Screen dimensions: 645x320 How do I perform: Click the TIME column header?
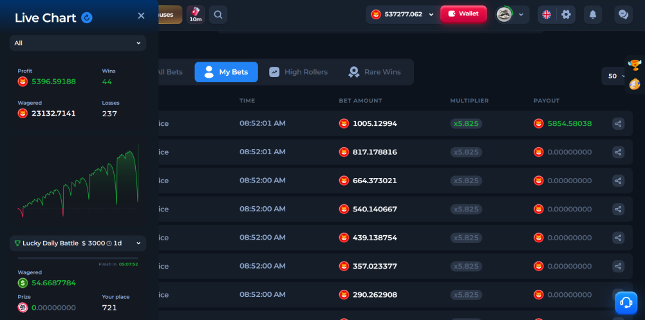pyautogui.click(x=247, y=101)
